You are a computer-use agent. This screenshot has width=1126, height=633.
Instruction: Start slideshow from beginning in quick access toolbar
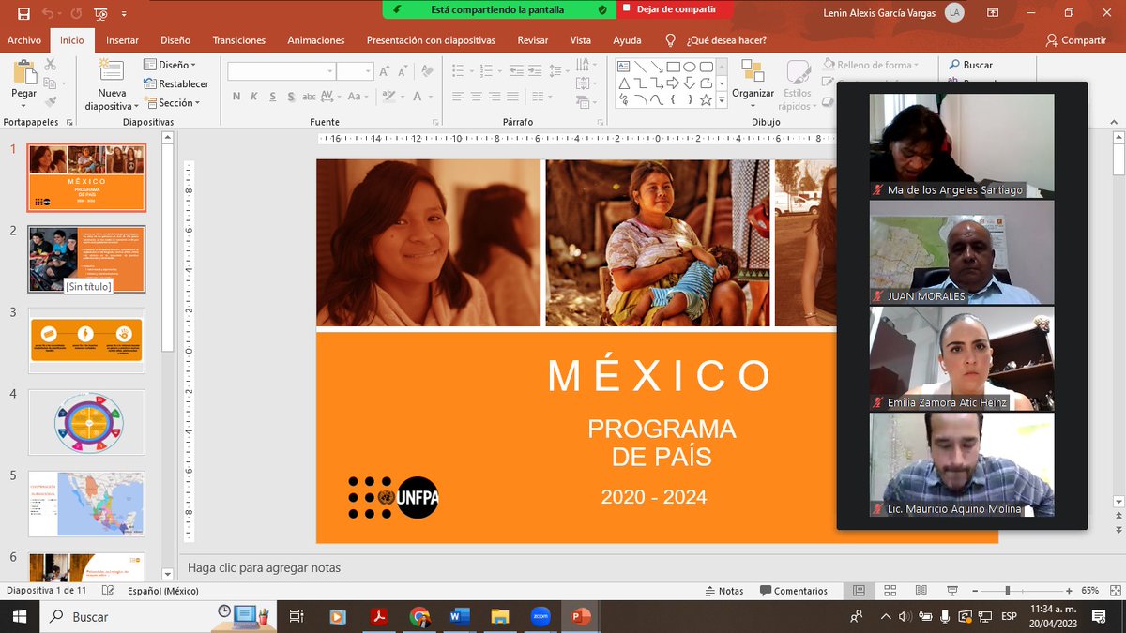(x=100, y=13)
